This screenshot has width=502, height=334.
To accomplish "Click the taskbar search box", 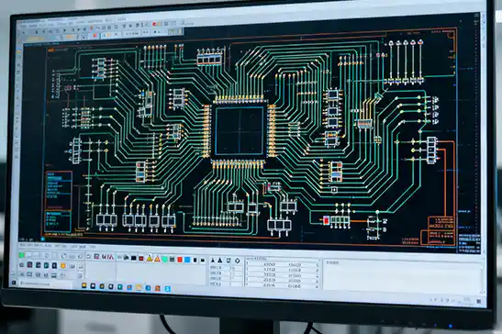I will [46, 284].
